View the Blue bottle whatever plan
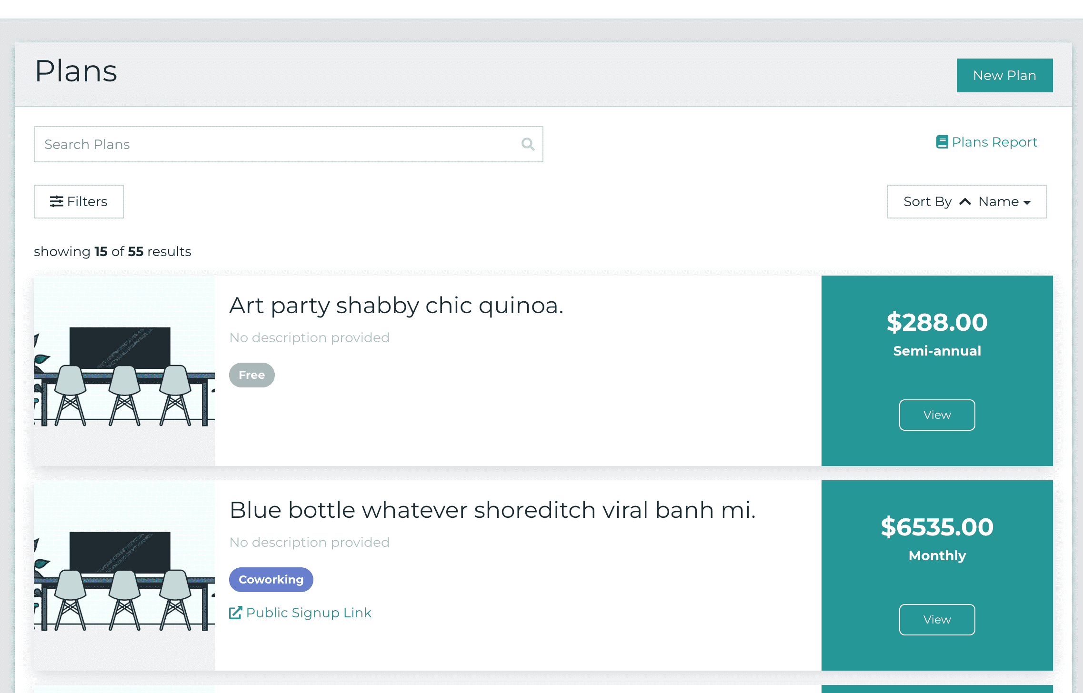The image size is (1083, 693). click(x=937, y=620)
